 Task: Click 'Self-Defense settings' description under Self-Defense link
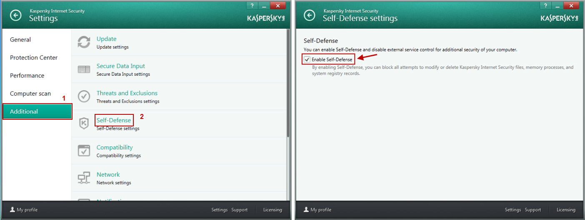(118, 129)
